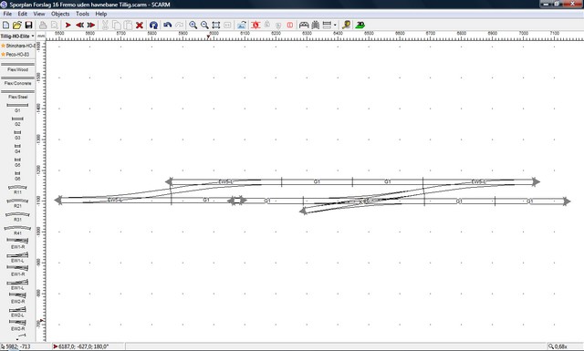The height and width of the screenshot is (351, 584).
Task: Zoom in with magnifier plus icon
Action: click(193, 26)
